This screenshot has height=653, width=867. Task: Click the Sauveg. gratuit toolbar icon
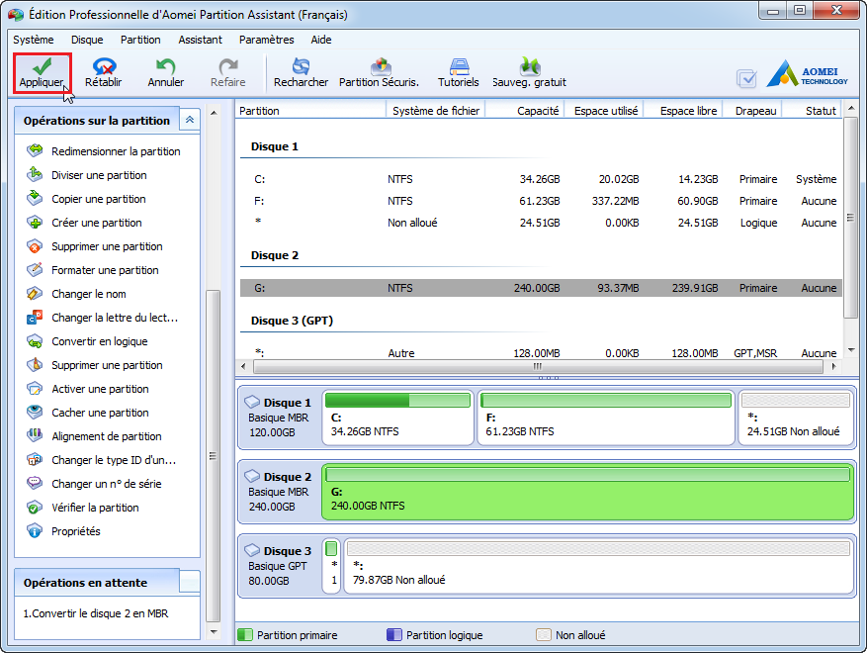click(x=529, y=72)
